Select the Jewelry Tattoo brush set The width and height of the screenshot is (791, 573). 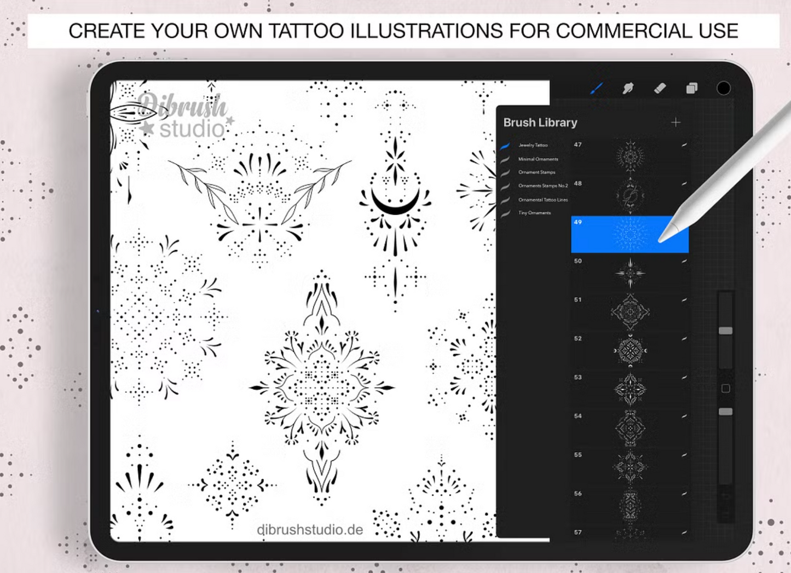533,145
